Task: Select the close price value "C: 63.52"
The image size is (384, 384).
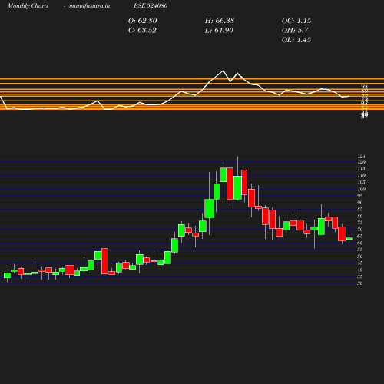Action: [142, 31]
